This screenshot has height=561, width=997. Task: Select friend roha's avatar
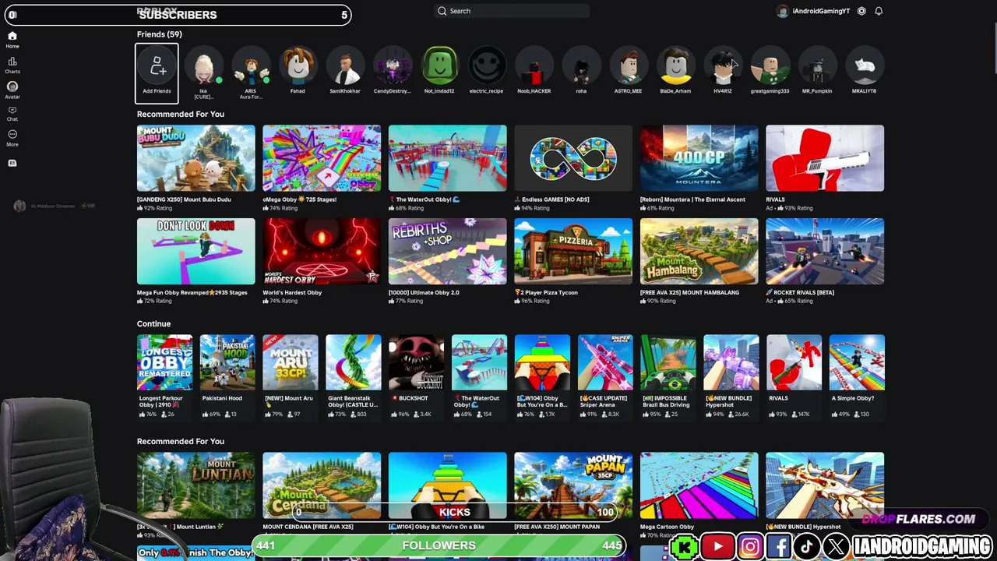click(x=581, y=67)
